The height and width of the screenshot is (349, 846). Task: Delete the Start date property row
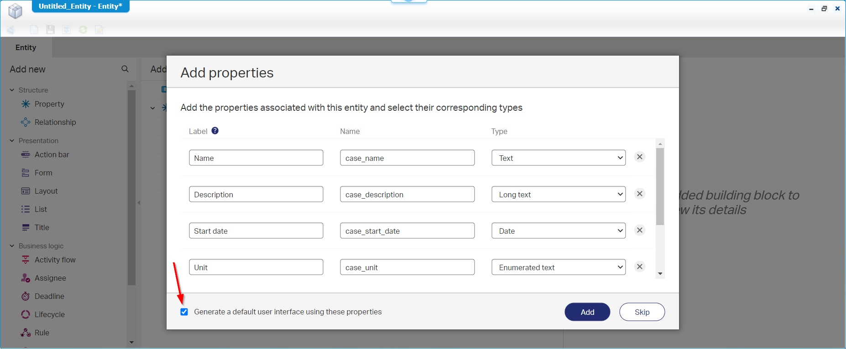pyautogui.click(x=640, y=230)
